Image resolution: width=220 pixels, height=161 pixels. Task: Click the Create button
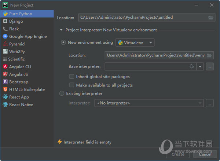(178, 154)
